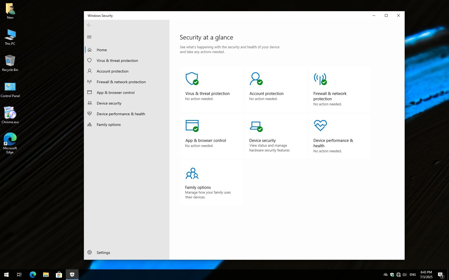Click the back arrow button
The height and width of the screenshot is (280, 449).
point(89,25)
